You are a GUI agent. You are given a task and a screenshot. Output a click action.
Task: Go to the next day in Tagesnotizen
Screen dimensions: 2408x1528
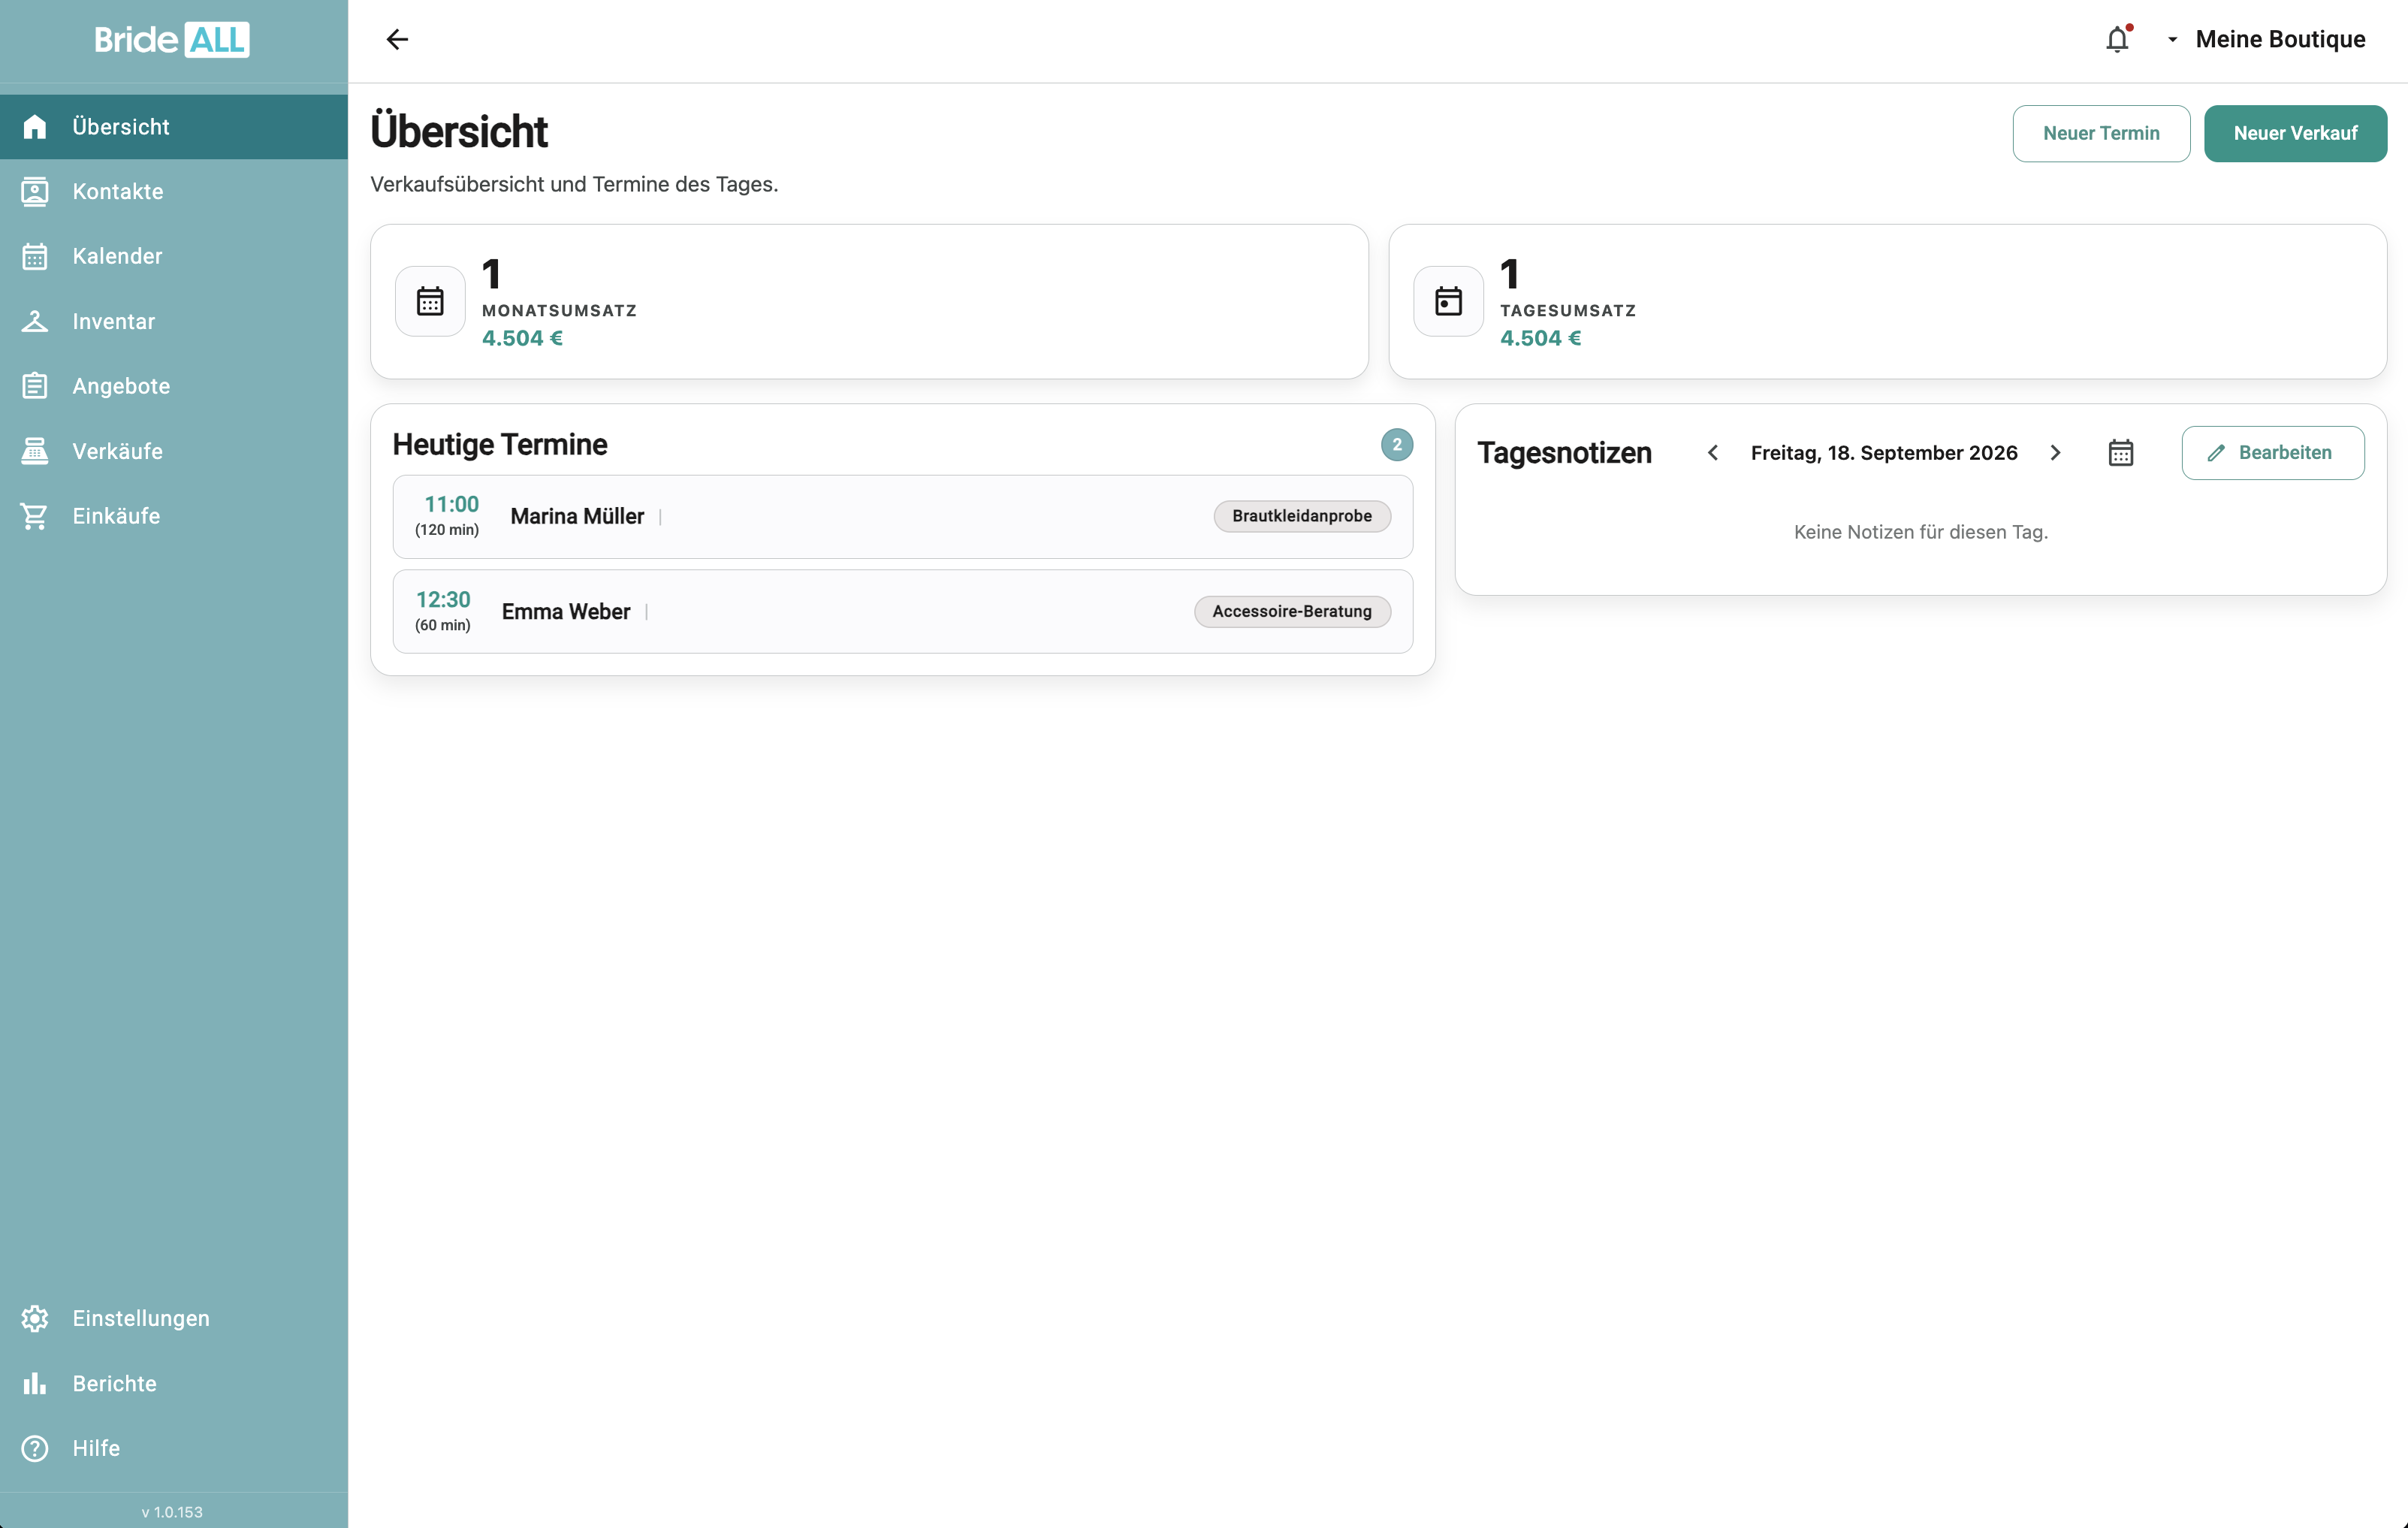point(2055,453)
